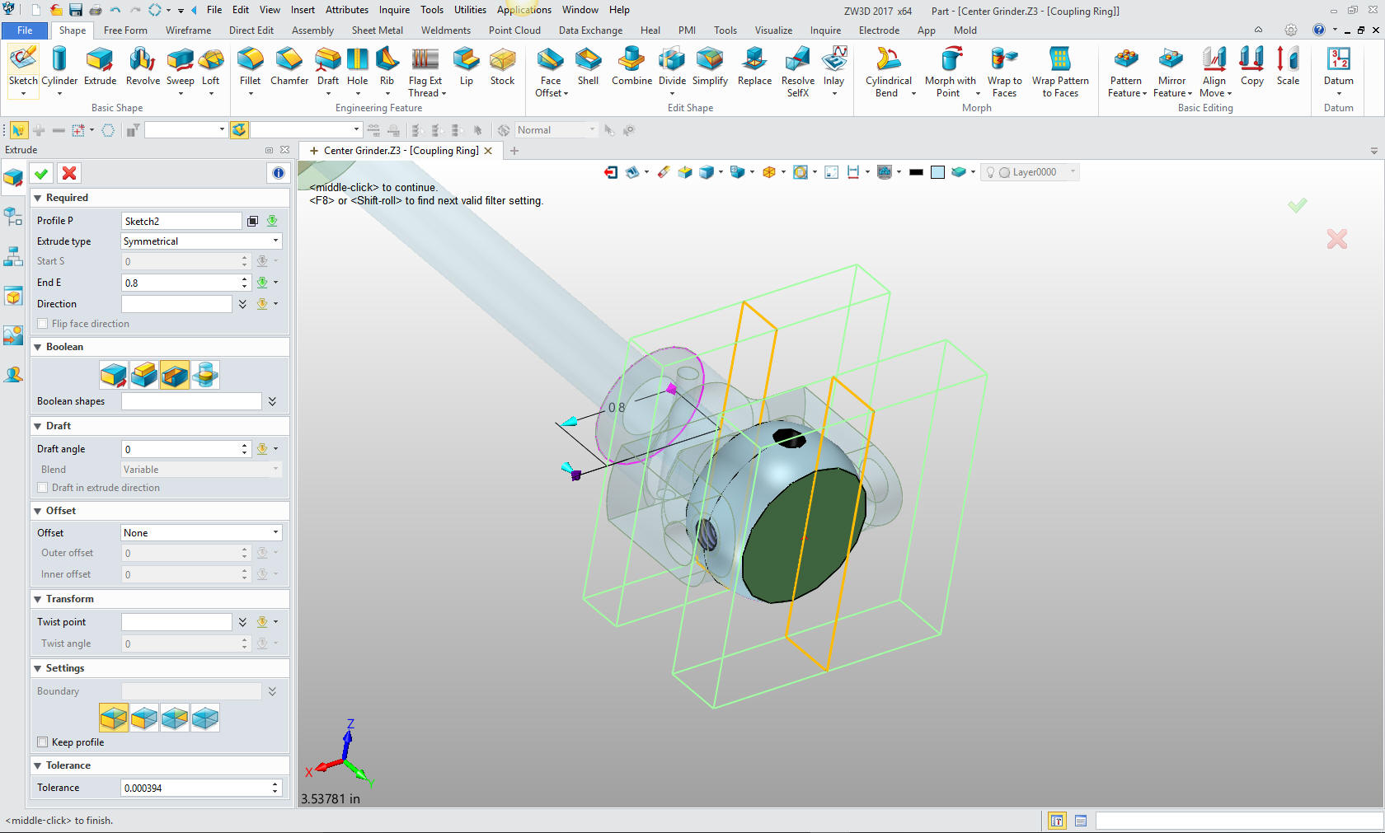Image resolution: width=1385 pixels, height=833 pixels.
Task: Click the File button
Action: (25, 30)
